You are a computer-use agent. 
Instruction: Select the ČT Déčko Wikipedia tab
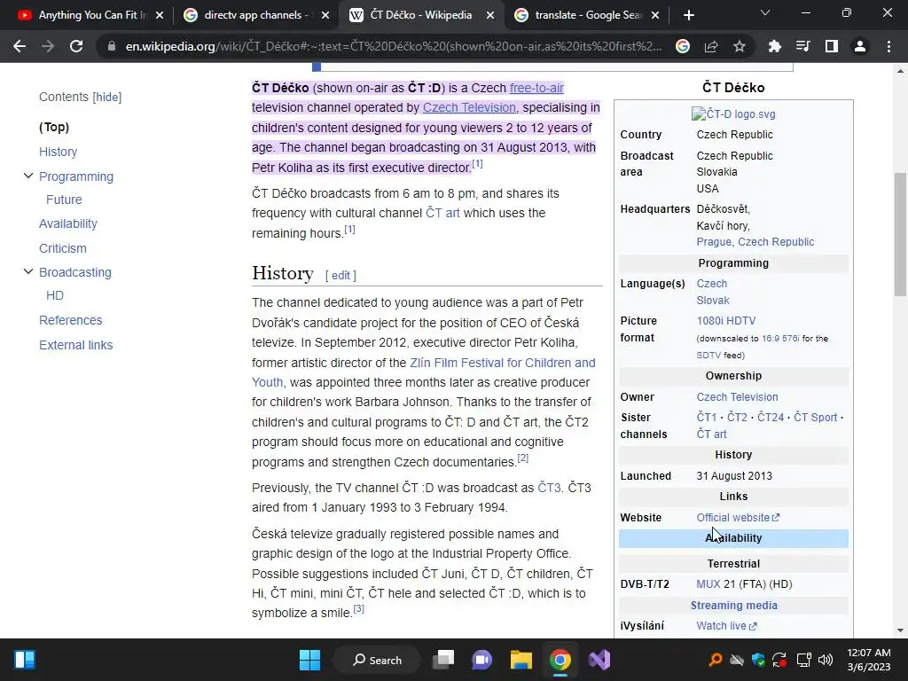click(x=420, y=15)
